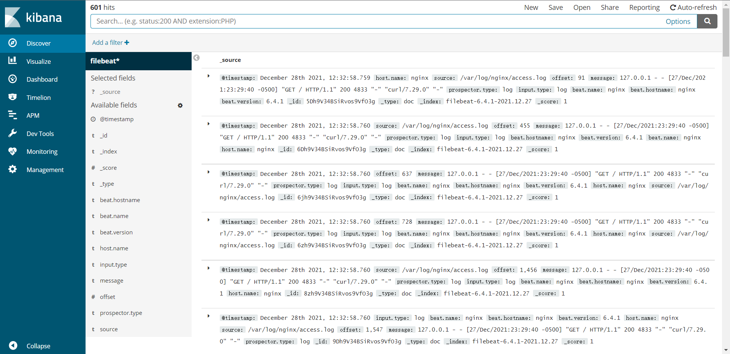Go to Monitoring label
730x354 pixels.
click(42, 152)
